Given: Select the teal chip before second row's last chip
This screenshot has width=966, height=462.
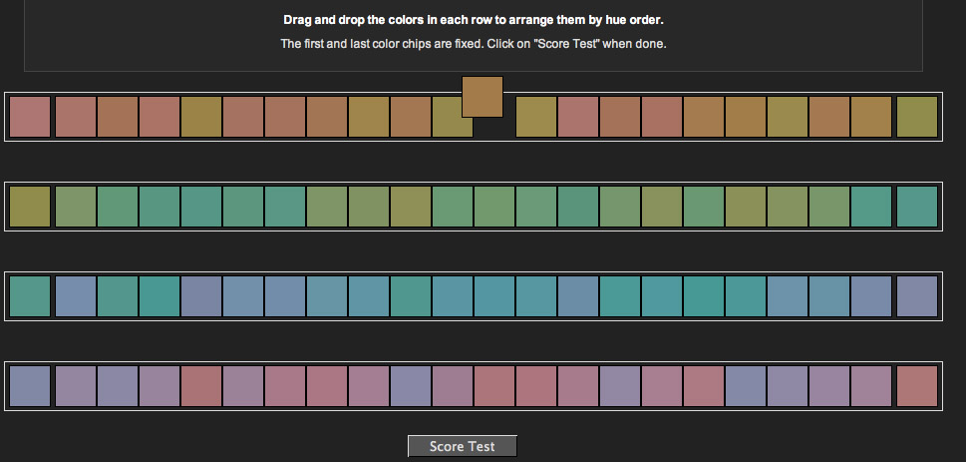Looking at the screenshot, I should pos(871,207).
